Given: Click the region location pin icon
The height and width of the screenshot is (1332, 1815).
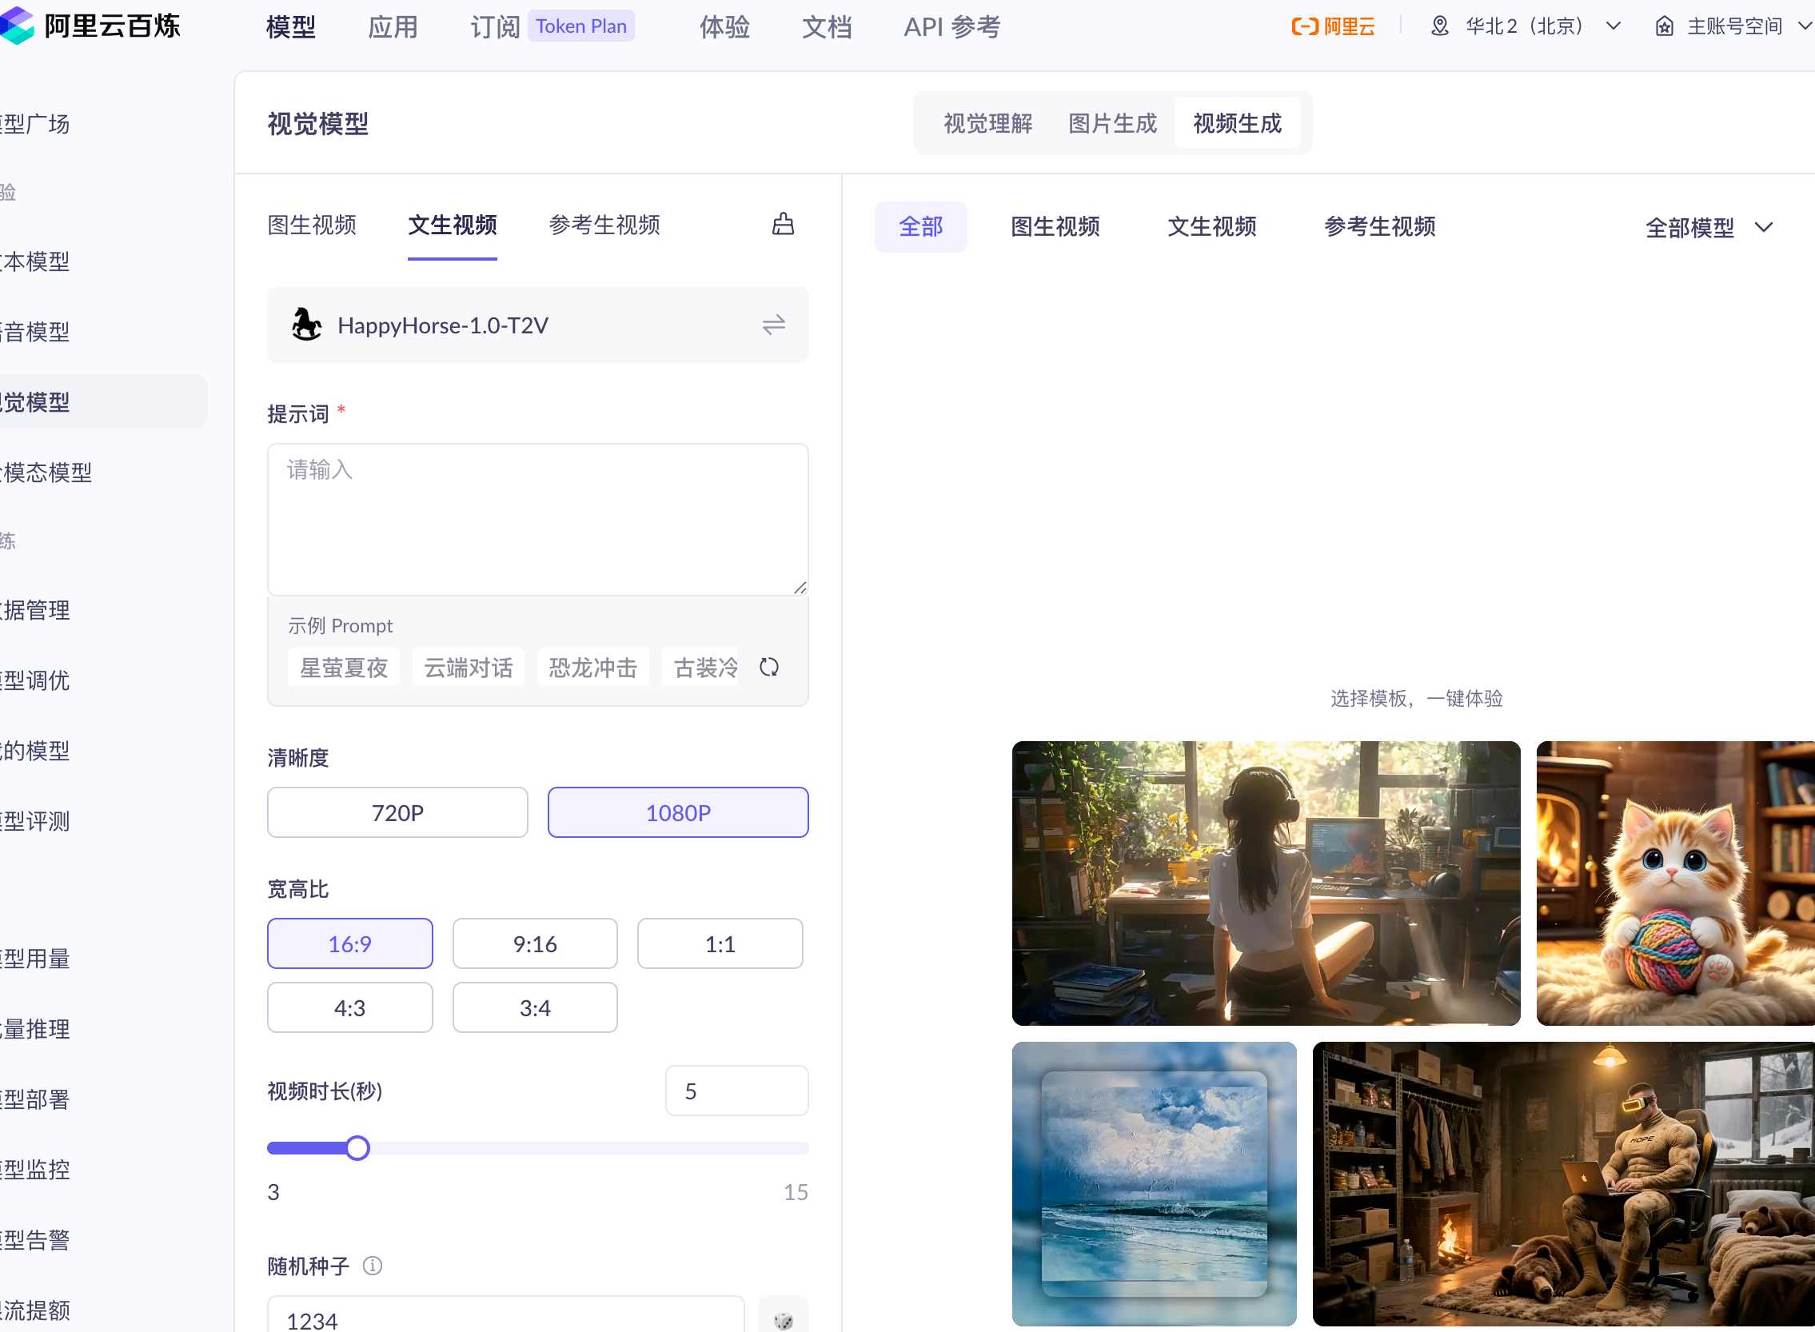Looking at the screenshot, I should pyautogui.click(x=1439, y=26).
